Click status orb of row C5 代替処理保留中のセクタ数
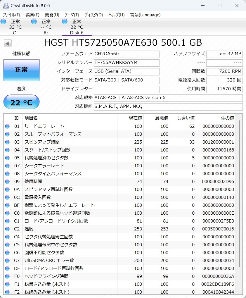246x298 pixels. tap(7, 244)
